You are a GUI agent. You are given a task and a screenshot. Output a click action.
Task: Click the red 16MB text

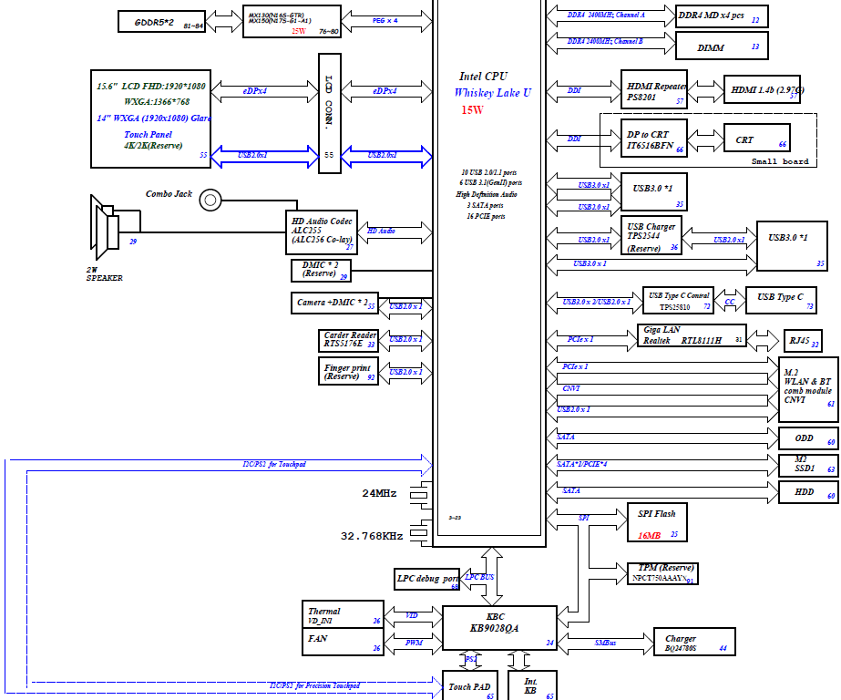649,535
